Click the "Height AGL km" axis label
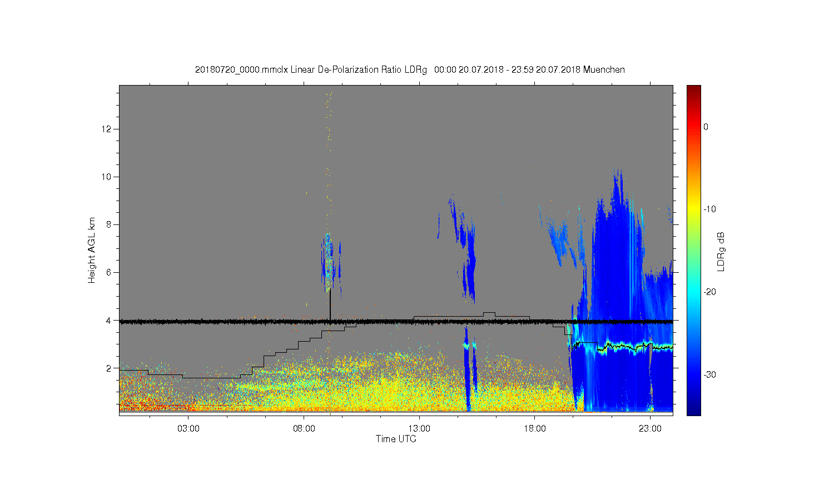The height and width of the screenshot is (500, 834). click(92, 250)
